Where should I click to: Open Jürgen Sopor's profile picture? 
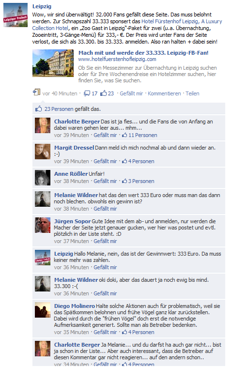pos(43,225)
